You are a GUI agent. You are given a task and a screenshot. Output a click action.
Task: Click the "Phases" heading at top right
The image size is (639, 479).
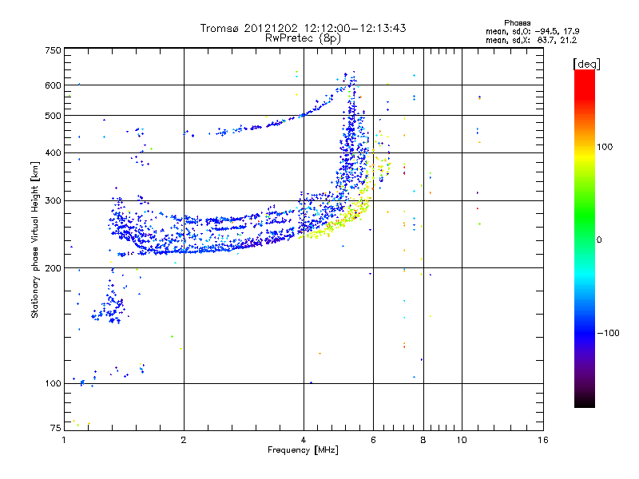(x=517, y=23)
